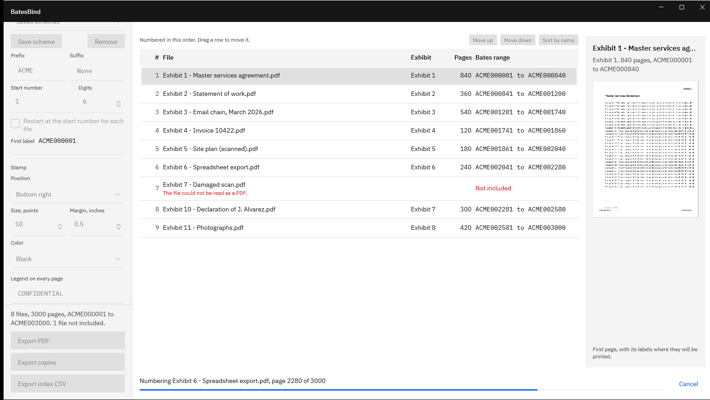Adjust the Digits stepper arrows
The width and height of the screenshot is (710, 400).
tap(119, 104)
